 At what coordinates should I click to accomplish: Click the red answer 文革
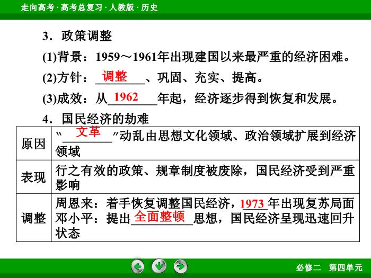point(88,131)
